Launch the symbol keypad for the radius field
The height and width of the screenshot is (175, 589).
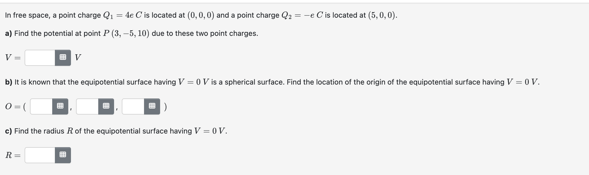(x=63, y=155)
